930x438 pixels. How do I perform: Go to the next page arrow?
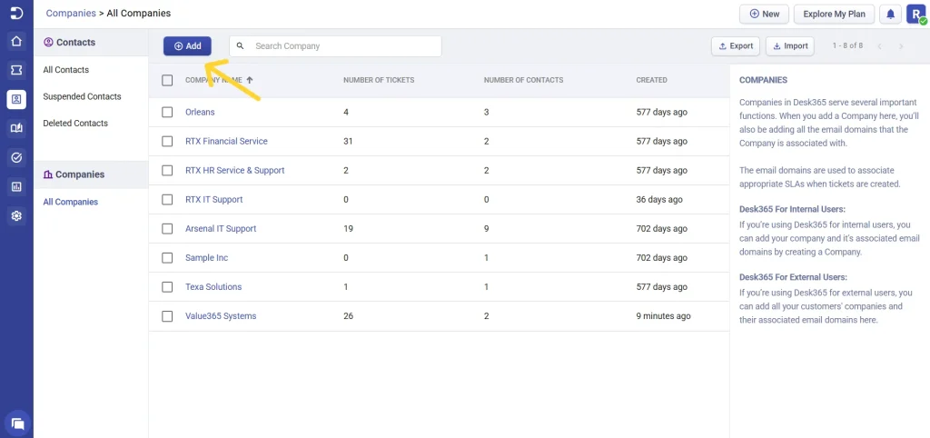coord(901,45)
